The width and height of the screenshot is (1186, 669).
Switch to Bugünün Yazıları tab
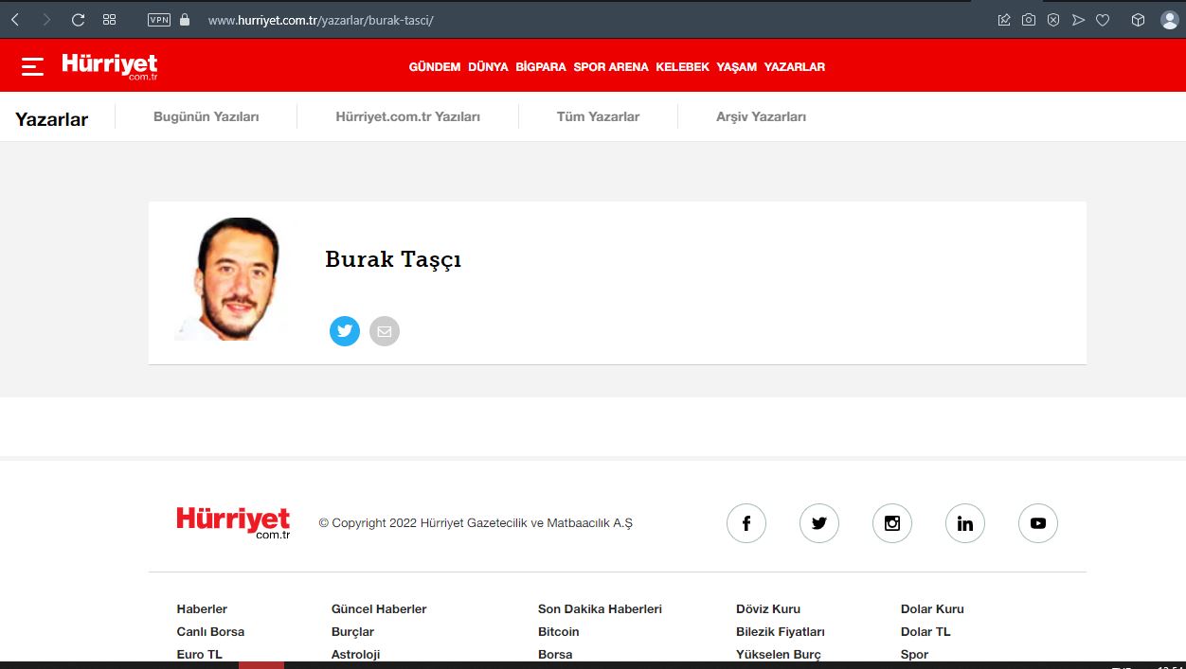point(206,117)
